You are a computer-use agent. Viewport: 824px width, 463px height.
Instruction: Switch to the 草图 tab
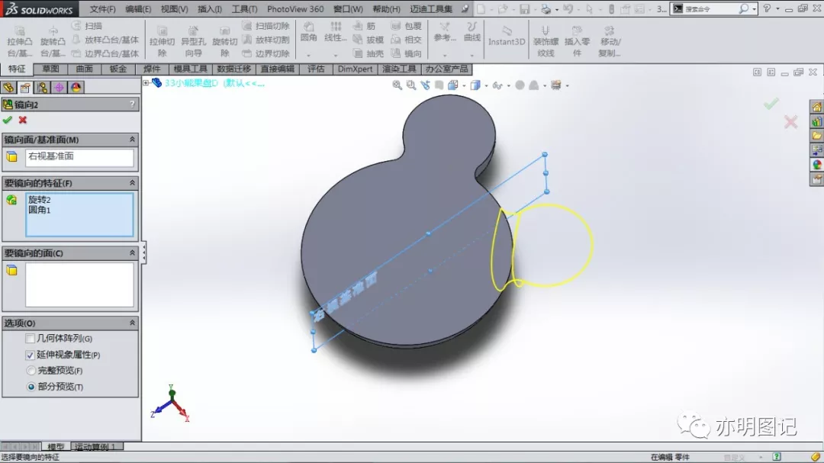[50, 69]
